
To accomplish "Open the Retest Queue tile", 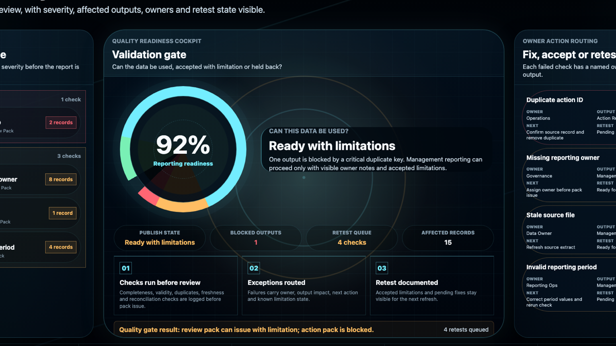I will pyautogui.click(x=352, y=238).
